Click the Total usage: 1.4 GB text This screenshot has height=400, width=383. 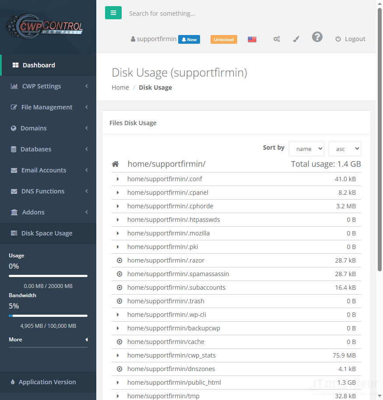(x=326, y=164)
